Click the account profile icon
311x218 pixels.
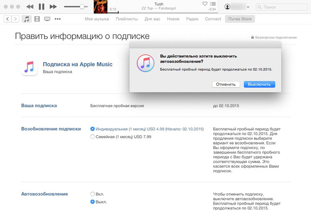227,7
